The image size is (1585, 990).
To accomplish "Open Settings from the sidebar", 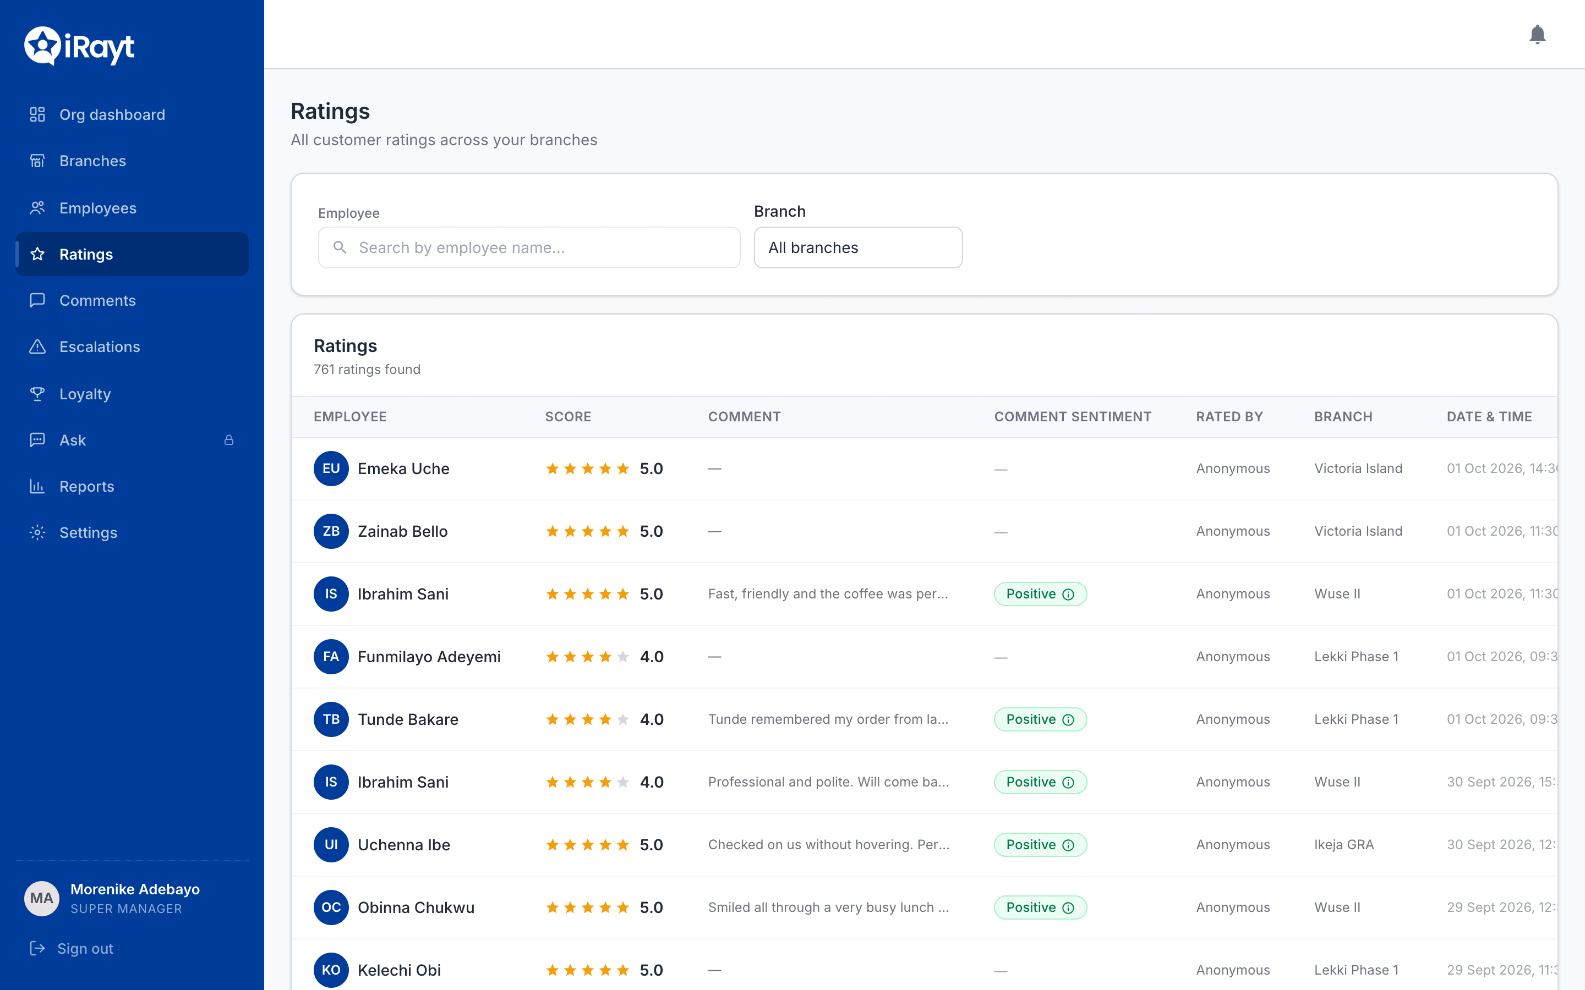I will [x=132, y=532].
